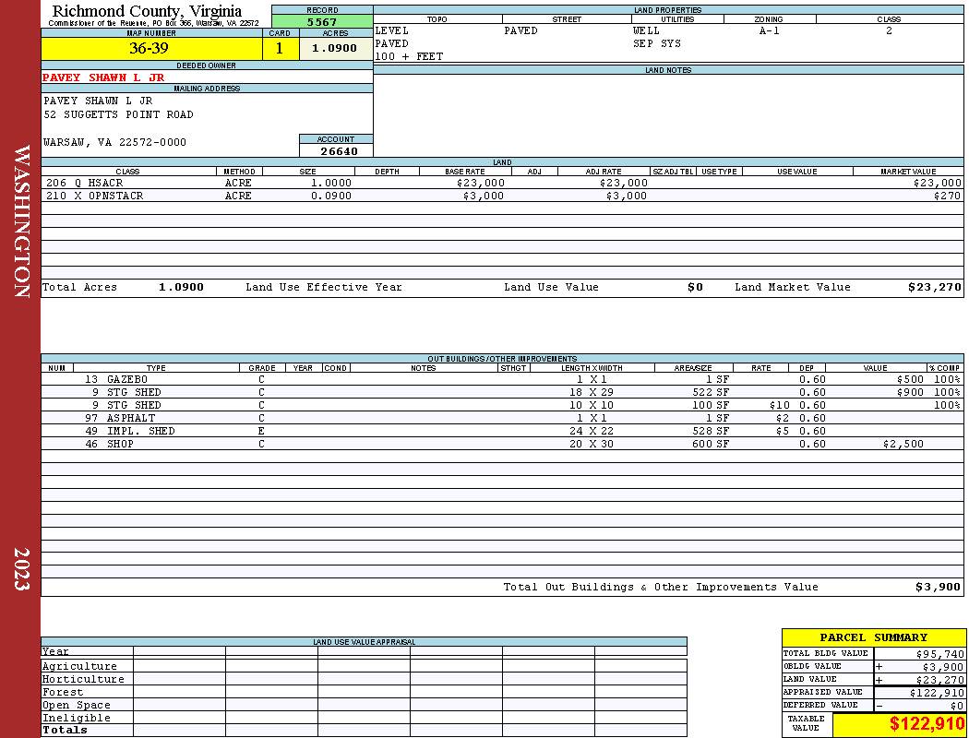Click base rate $3,000
The width and height of the screenshot is (969, 738).
tap(484, 196)
